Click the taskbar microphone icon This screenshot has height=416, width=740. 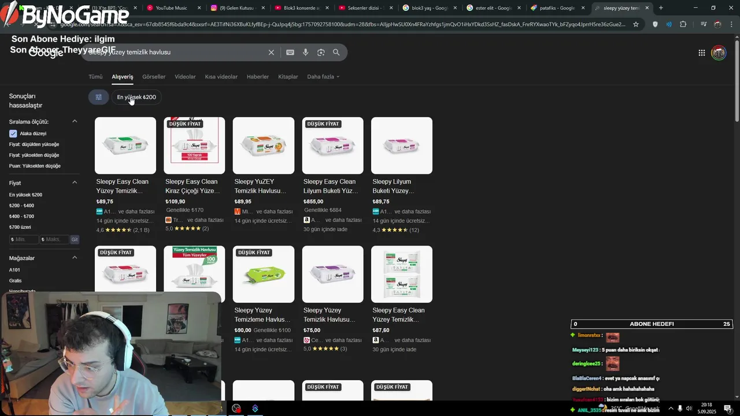680,408
